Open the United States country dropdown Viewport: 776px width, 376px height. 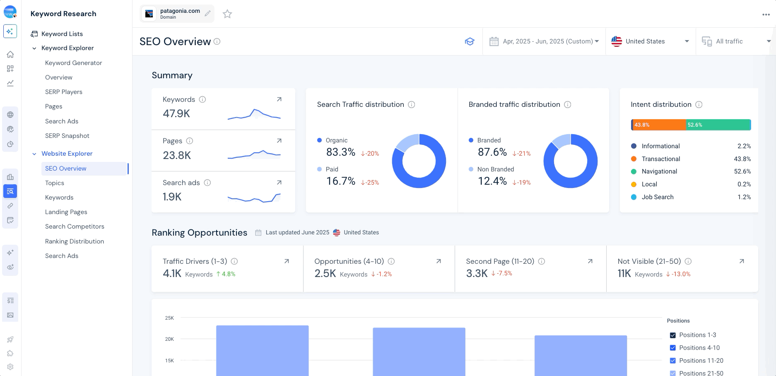point(650,41)
